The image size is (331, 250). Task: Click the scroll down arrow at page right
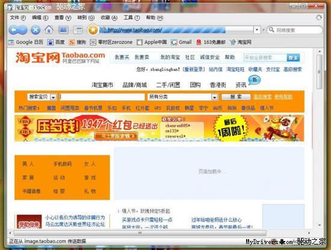(320, 225)
